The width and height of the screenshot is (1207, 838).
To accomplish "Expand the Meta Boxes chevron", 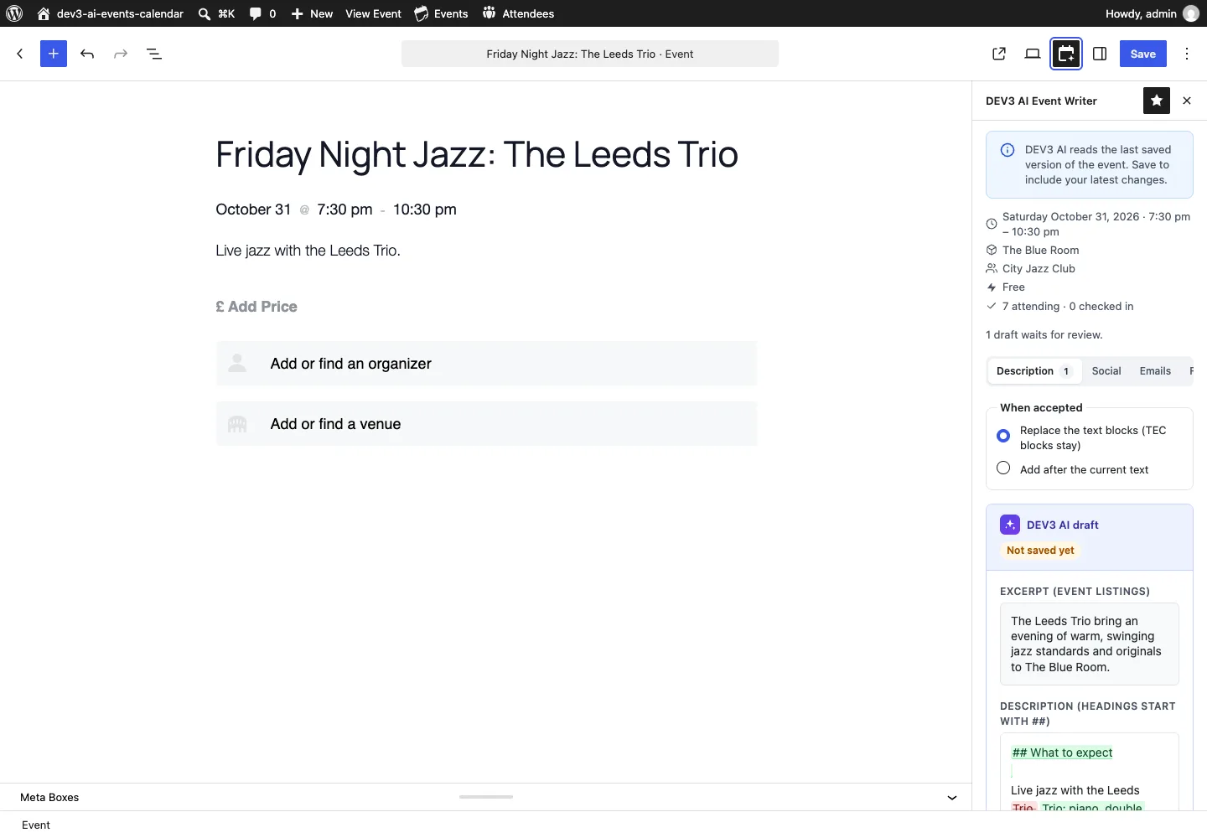I will [x=952, y=798].
